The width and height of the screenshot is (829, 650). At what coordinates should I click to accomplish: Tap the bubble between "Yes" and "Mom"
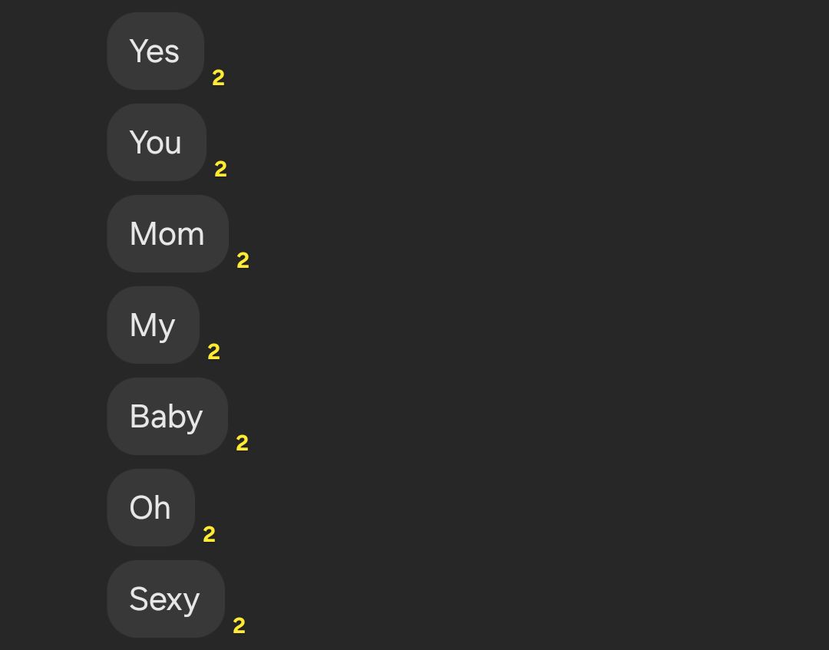(x=156, y=143)
